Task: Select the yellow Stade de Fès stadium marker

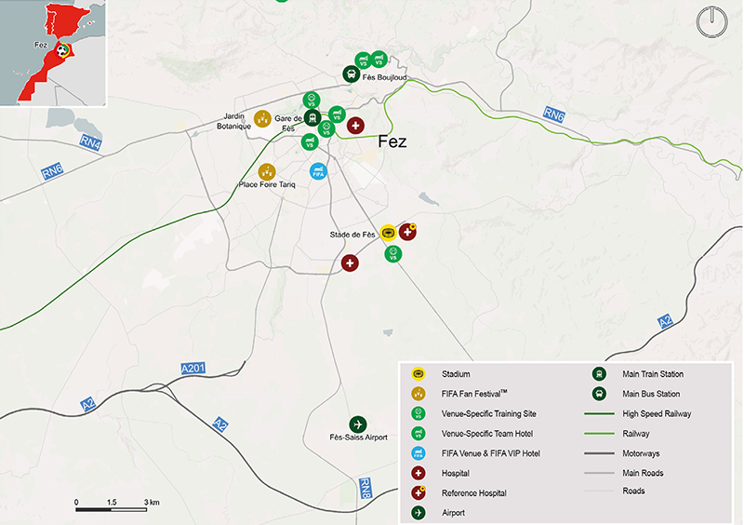Action: click(x=388, y=233)
